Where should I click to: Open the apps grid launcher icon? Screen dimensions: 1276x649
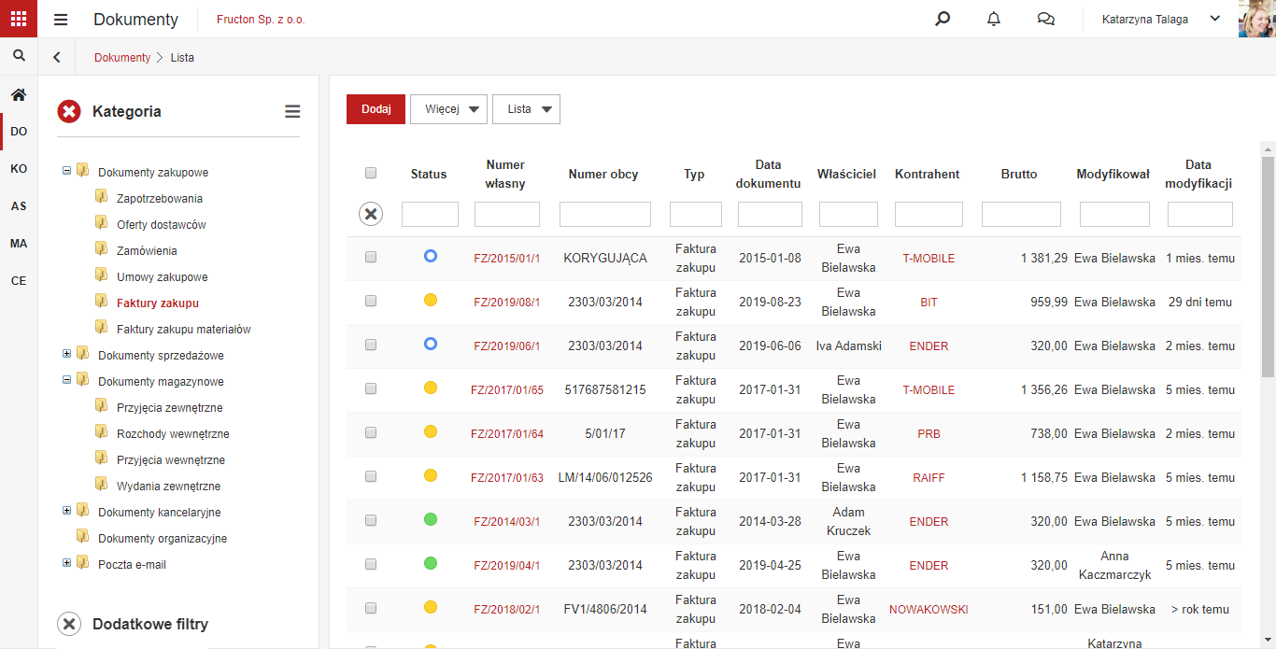[19, 19]
